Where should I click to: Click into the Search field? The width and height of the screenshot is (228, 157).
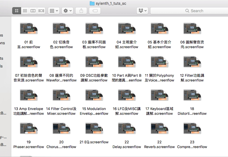pos(189,11)
